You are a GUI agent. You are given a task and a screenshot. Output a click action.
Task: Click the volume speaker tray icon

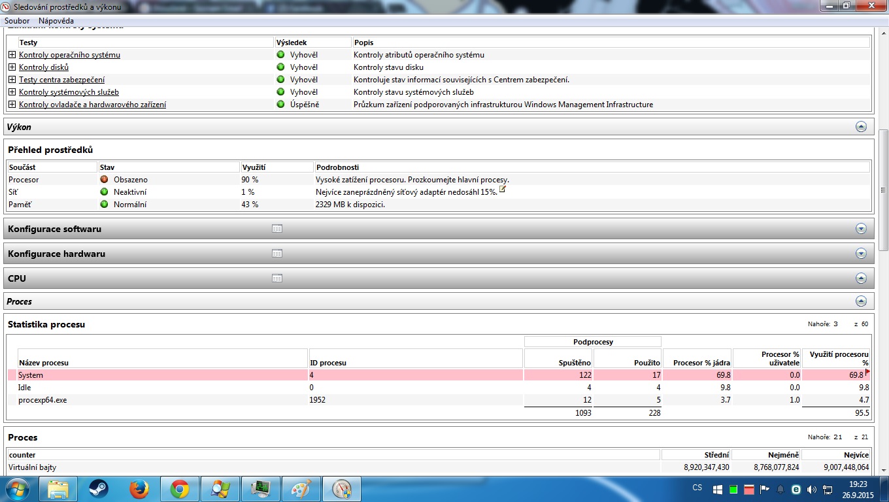pyautogui.click(x=813, y=489)
